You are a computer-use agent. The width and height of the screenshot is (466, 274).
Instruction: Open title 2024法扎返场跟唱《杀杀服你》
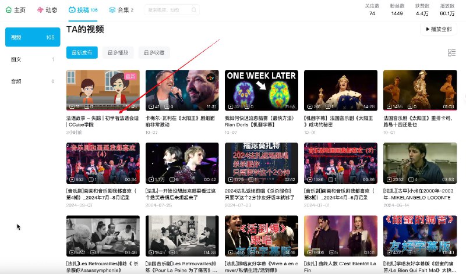[260, 194]
